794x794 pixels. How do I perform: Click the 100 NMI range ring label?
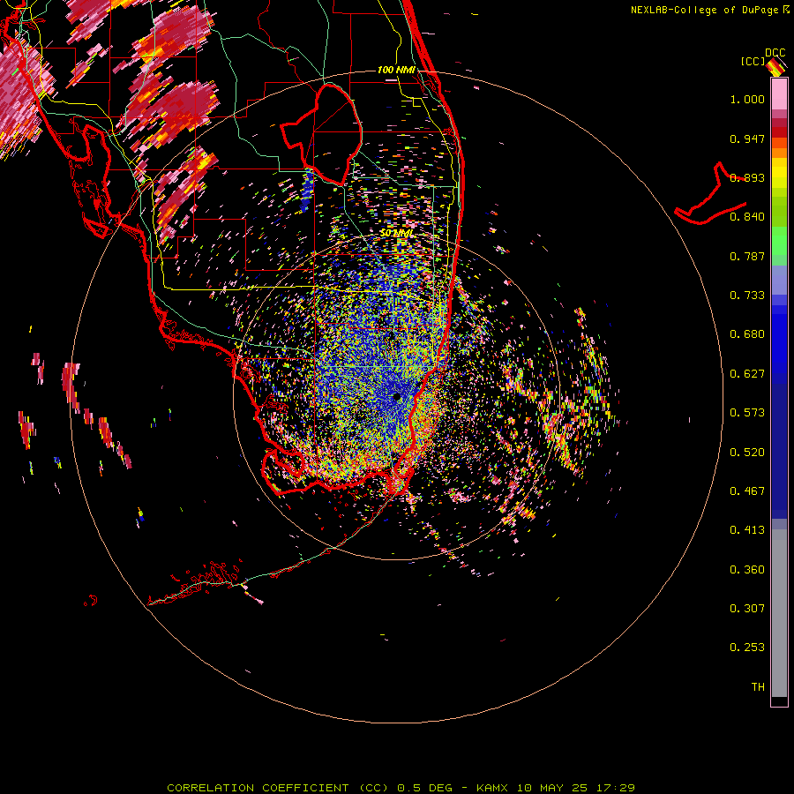[x=396, y=70]
